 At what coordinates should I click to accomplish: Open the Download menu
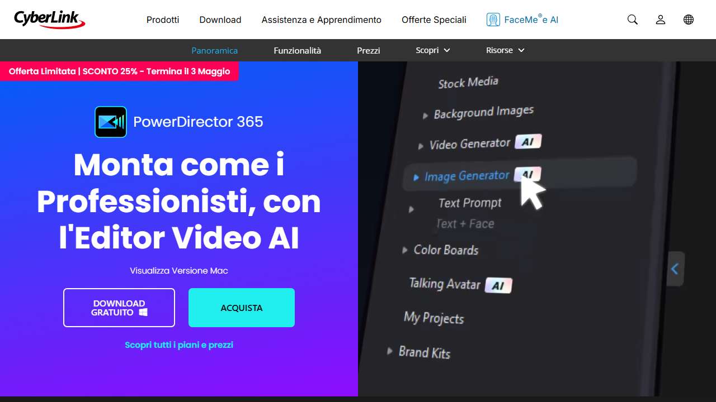click(220, 20)
